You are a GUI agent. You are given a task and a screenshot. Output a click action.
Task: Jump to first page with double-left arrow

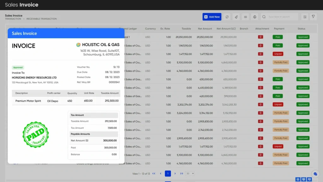[154, 173]
